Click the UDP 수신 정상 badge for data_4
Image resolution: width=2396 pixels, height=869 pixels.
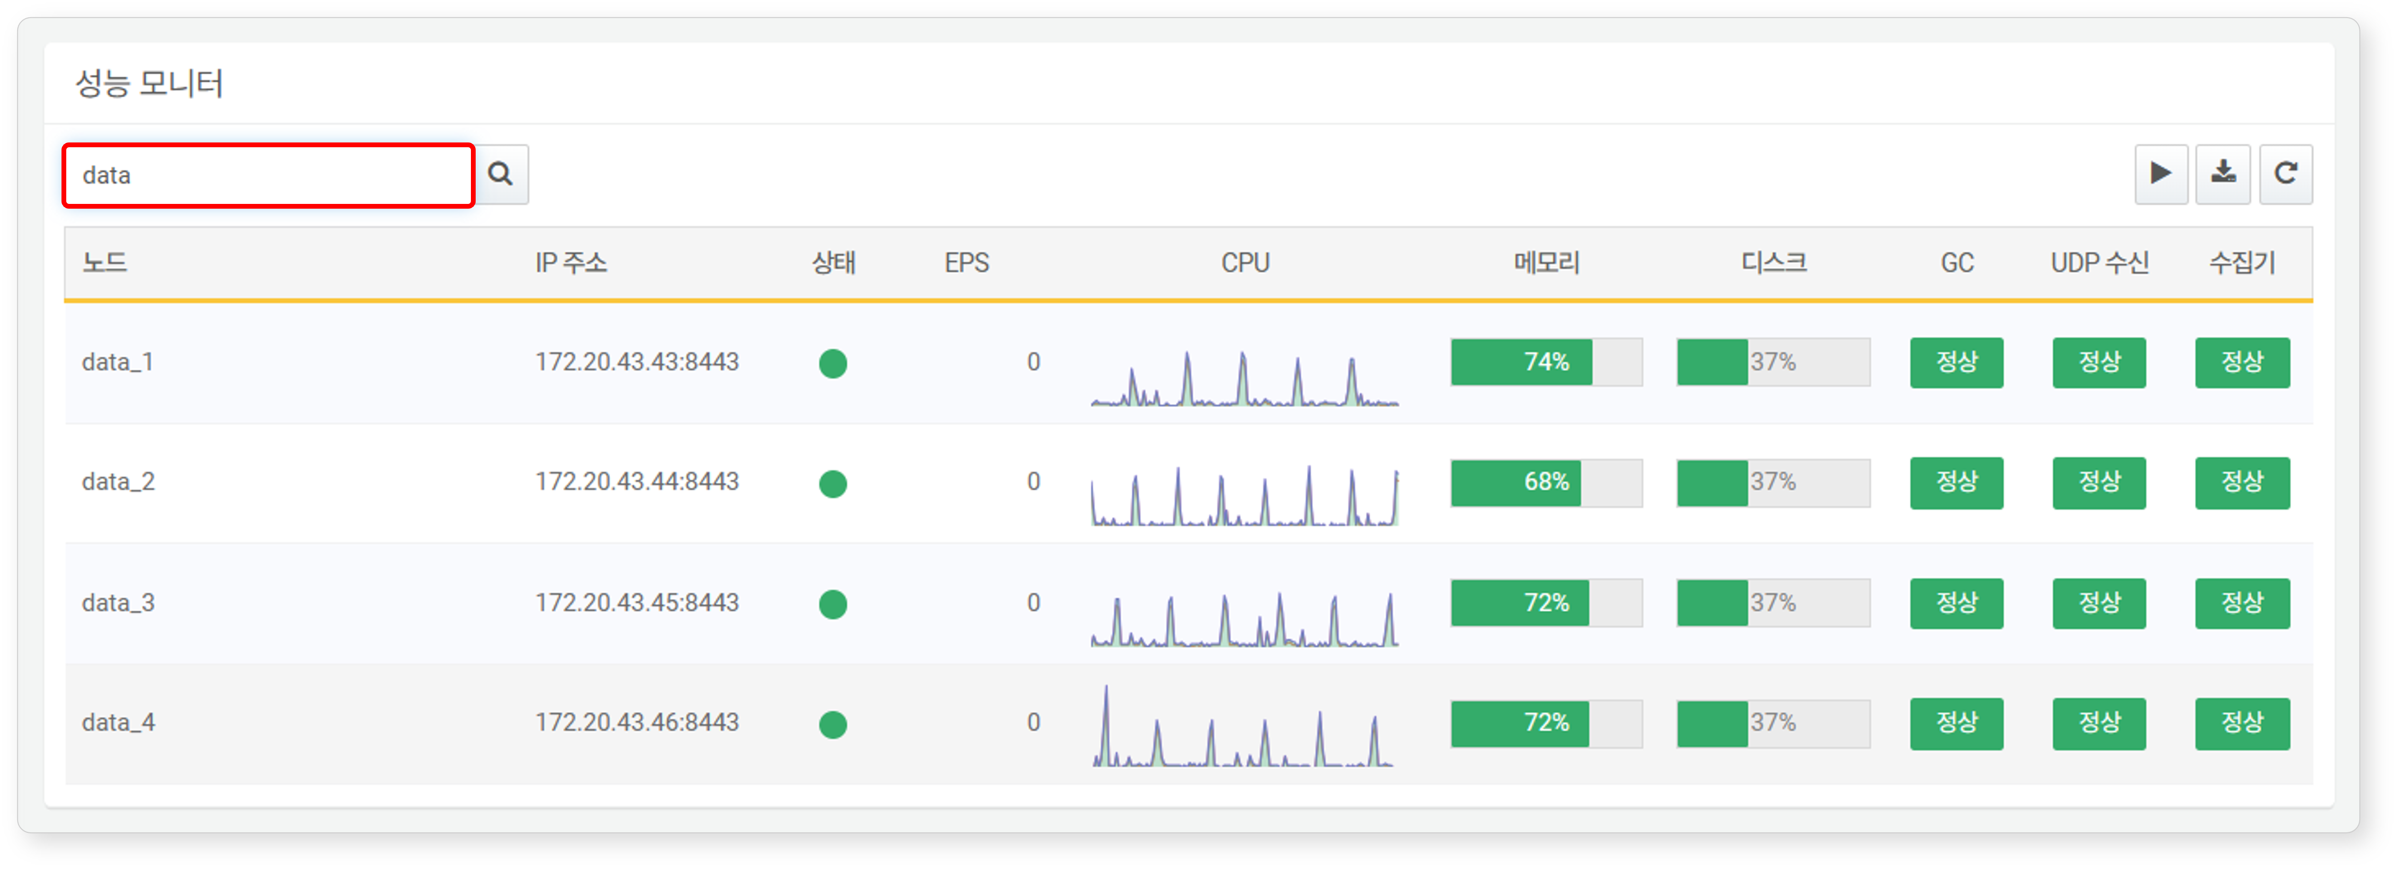pyautogui.click(x=2099, y=723)
